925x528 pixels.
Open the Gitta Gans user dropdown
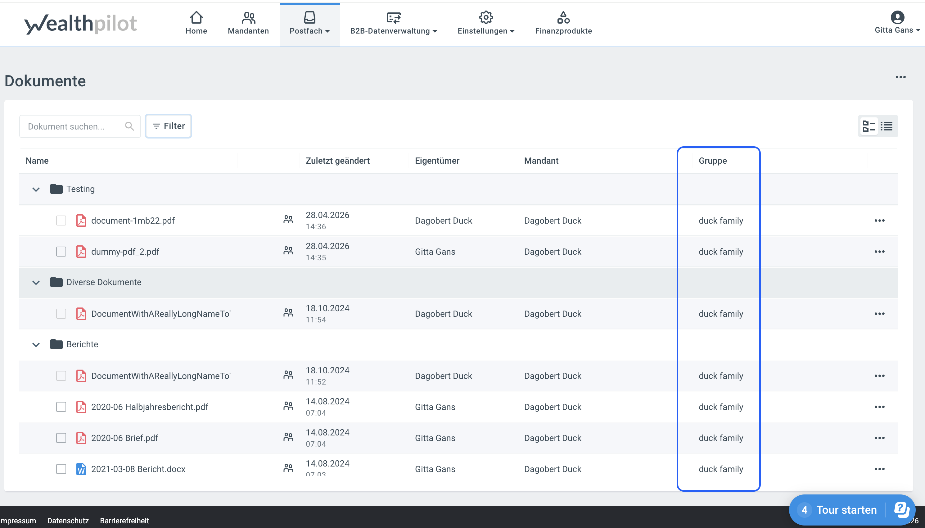[897, 22]
